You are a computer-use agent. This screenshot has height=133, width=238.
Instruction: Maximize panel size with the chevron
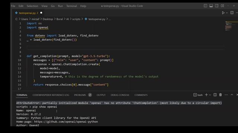232,95
